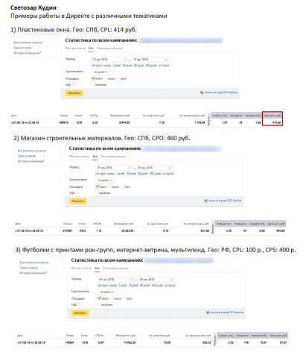
Task: Click НДС help icon in T-shirts report
Action: 80,305
